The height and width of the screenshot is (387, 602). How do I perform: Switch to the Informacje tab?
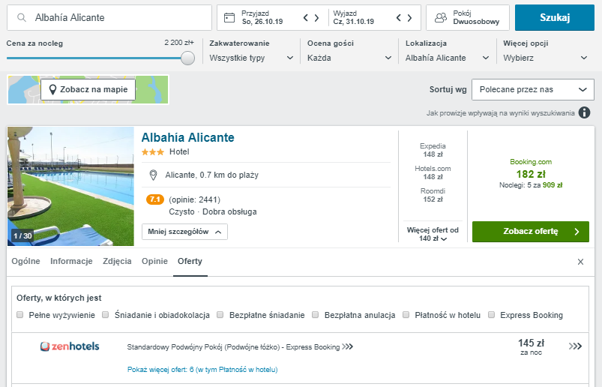click(71, 262)
